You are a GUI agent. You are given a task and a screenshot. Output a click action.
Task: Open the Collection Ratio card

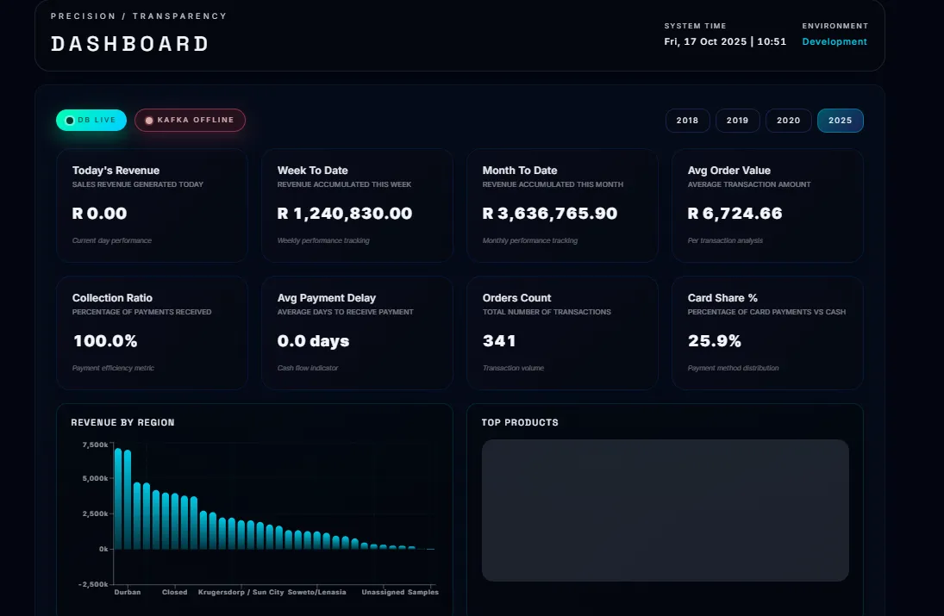[x=153, y=333]
